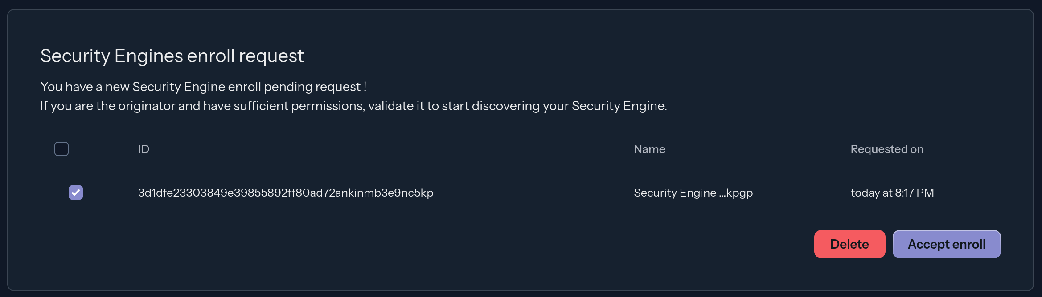
Task: Click the '8:17 PM' time in the request row
Action: click(x=914, y=193)
